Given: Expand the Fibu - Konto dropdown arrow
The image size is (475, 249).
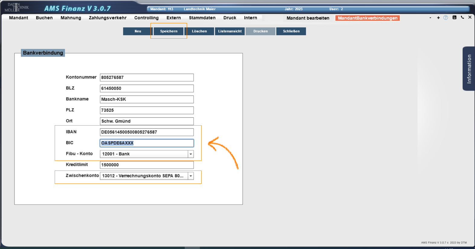Looking at the screenshot, I should click(191, 154).
